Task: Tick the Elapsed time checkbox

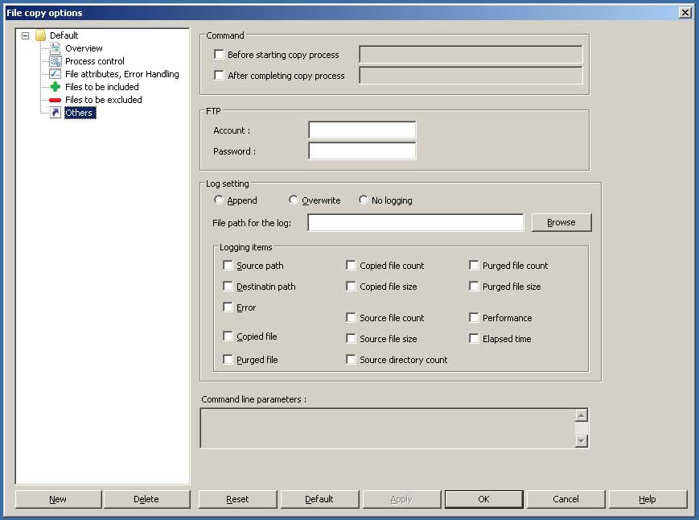Action: [475, 339]
